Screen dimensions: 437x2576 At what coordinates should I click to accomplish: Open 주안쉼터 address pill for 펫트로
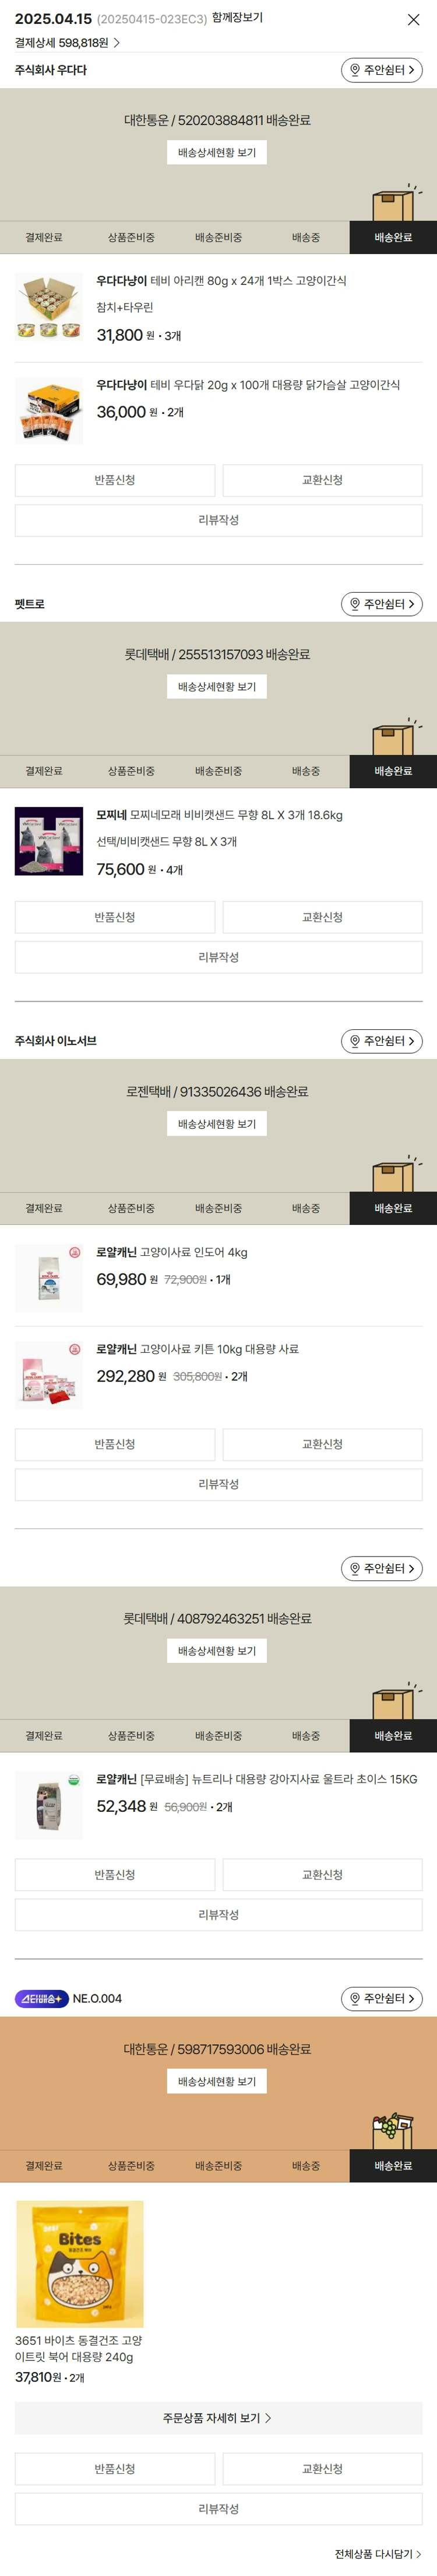382,604
